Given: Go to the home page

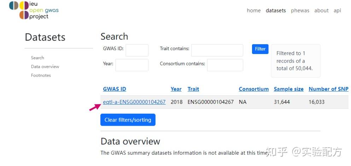Looking at the screenshot, I should (253, 11).
